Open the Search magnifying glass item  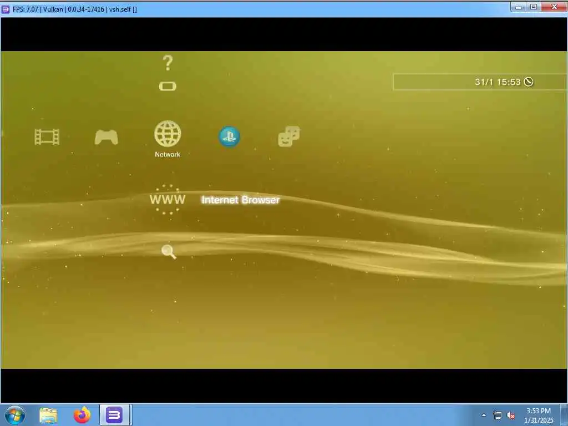coord(169,252)
